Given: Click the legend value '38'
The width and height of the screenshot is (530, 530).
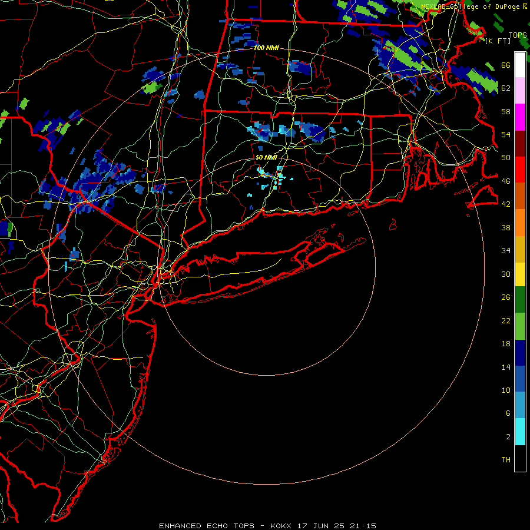Looking at the screenshot, I should click(x=506, y=228).
